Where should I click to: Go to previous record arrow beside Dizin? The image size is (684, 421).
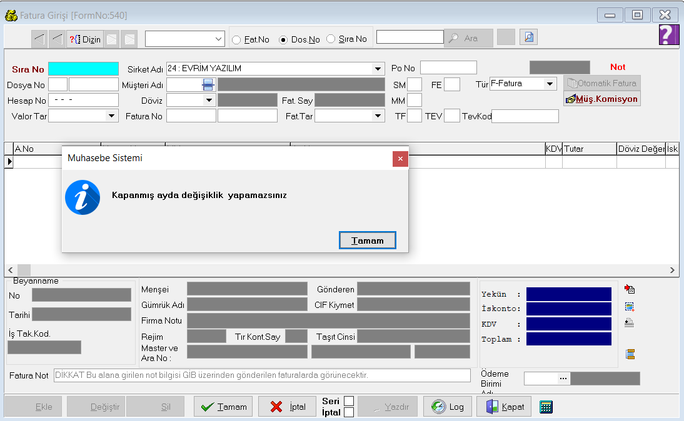tap(57, 39)
